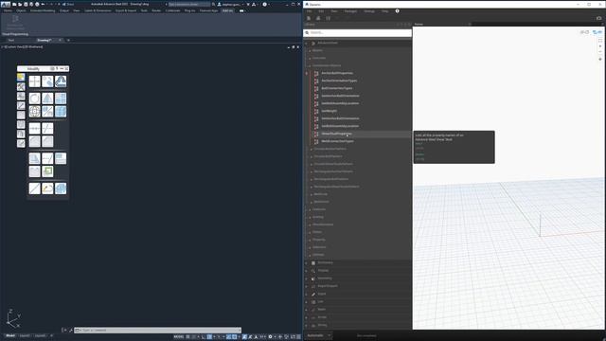Select the AnchorBoltProperties node
This screenshot has height=341, width=606.
pos(337,73)
